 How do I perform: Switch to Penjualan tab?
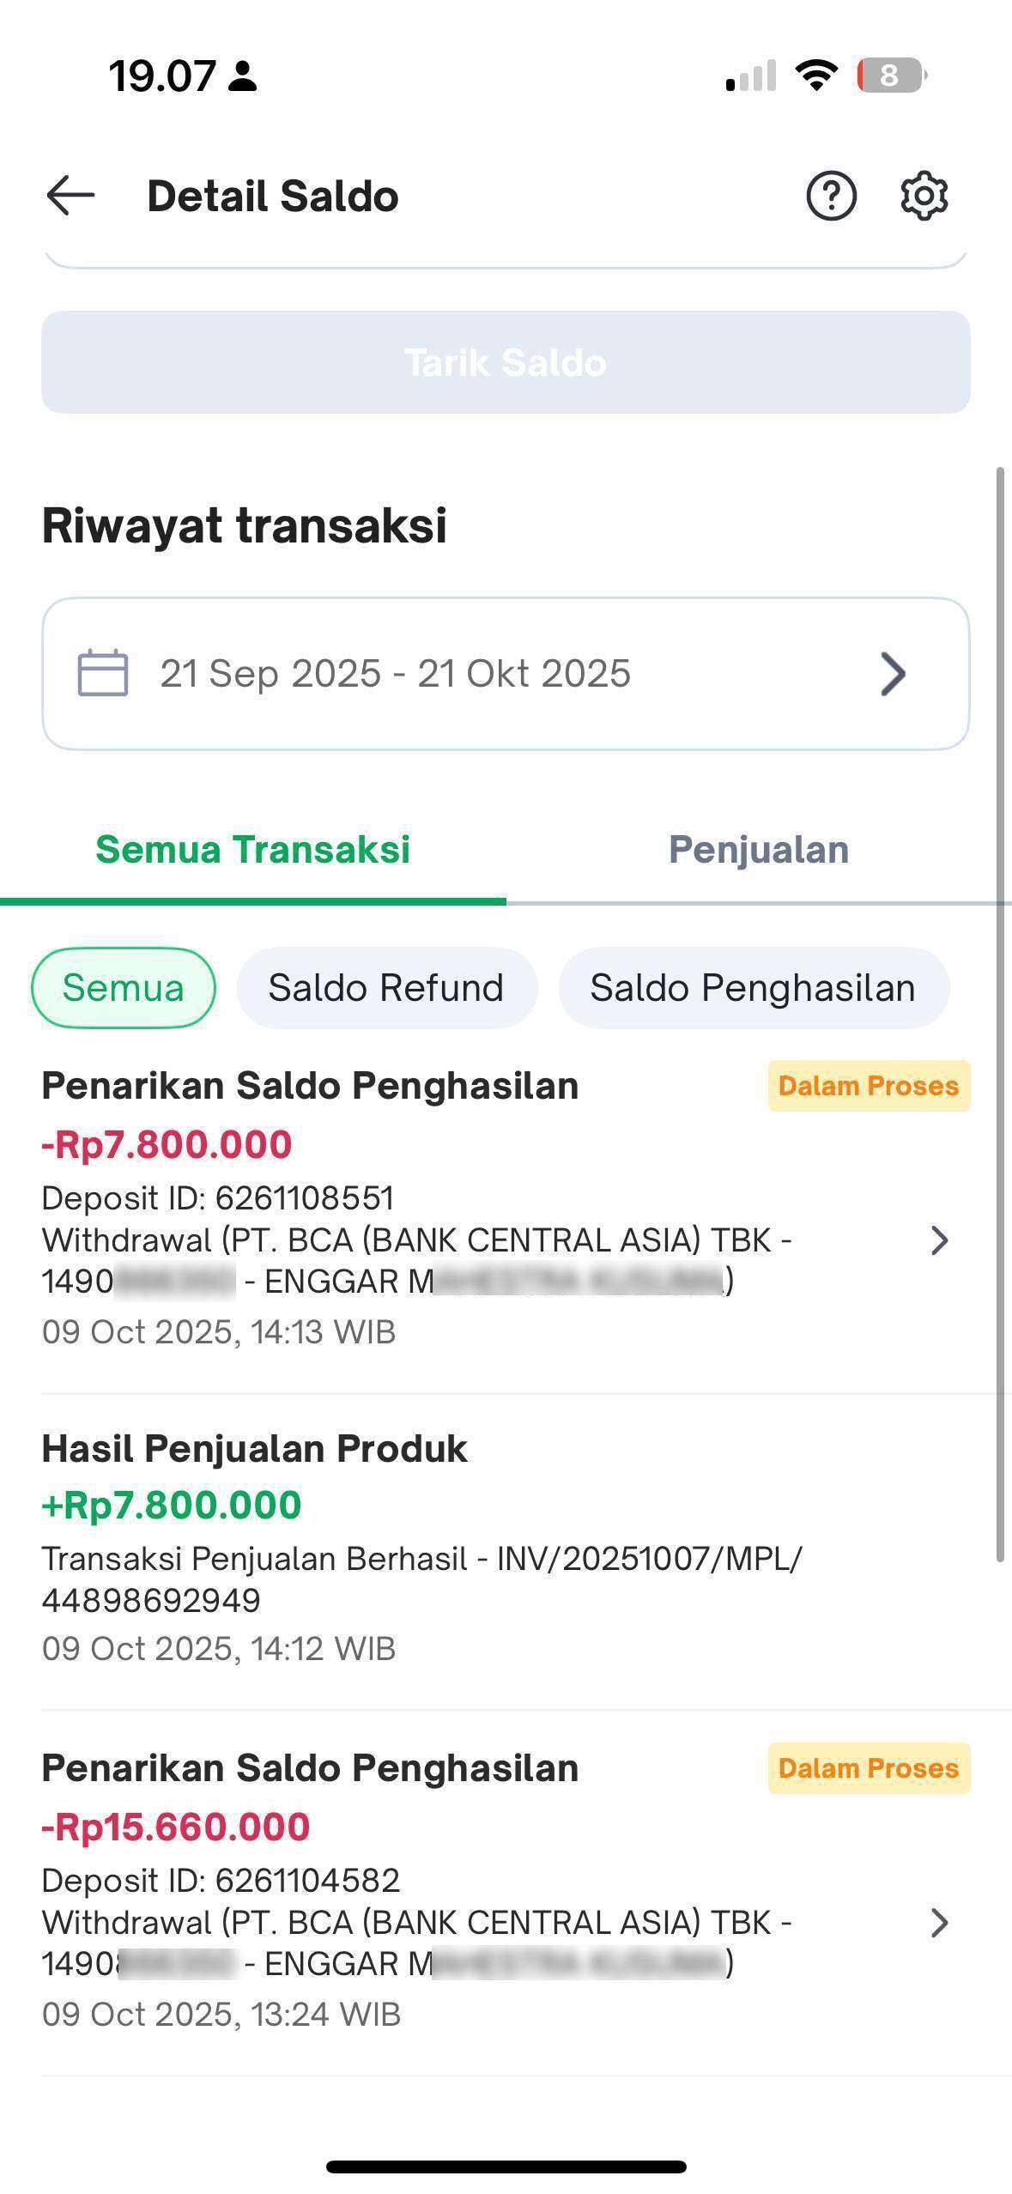(759, 850)
